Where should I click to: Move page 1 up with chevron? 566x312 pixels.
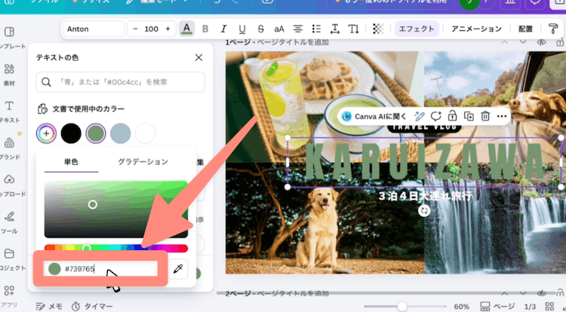504,42
